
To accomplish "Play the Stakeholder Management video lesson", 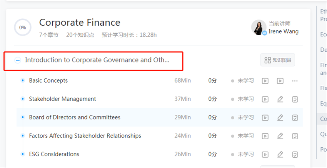I will click(x=265, y=99).
